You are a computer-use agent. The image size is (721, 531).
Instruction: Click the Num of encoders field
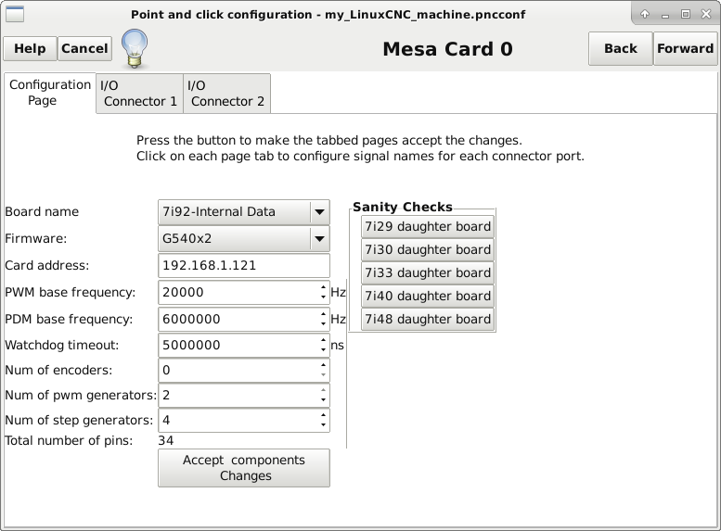point(238,371)
